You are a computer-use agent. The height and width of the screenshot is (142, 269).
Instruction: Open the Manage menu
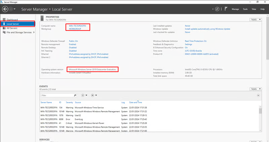point(235,9)
